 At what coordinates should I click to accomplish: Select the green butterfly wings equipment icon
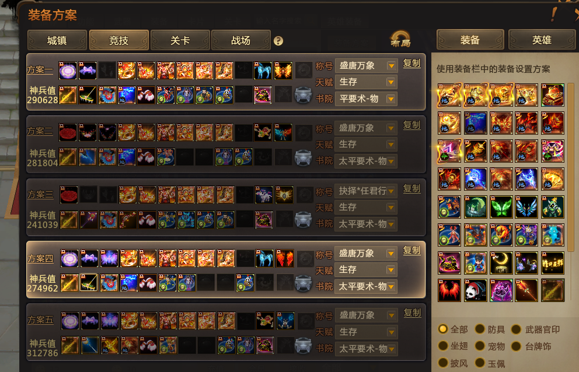tap(501, 206)
